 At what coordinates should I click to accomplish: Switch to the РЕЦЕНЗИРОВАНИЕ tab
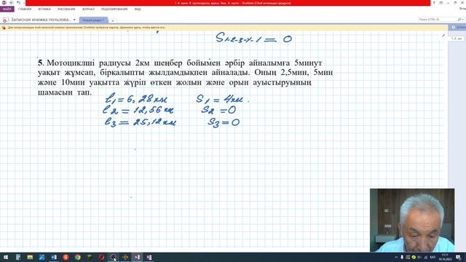[x=114, y=9]
